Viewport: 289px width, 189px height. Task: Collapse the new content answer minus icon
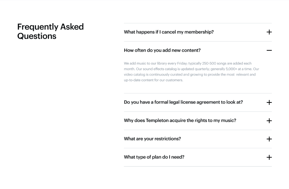(269, 50)
